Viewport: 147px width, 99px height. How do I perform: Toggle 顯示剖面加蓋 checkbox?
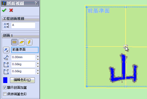coord(5,88)
